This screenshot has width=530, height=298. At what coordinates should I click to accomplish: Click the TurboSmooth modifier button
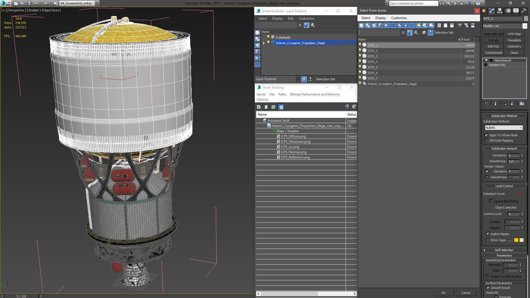[493, 53]
